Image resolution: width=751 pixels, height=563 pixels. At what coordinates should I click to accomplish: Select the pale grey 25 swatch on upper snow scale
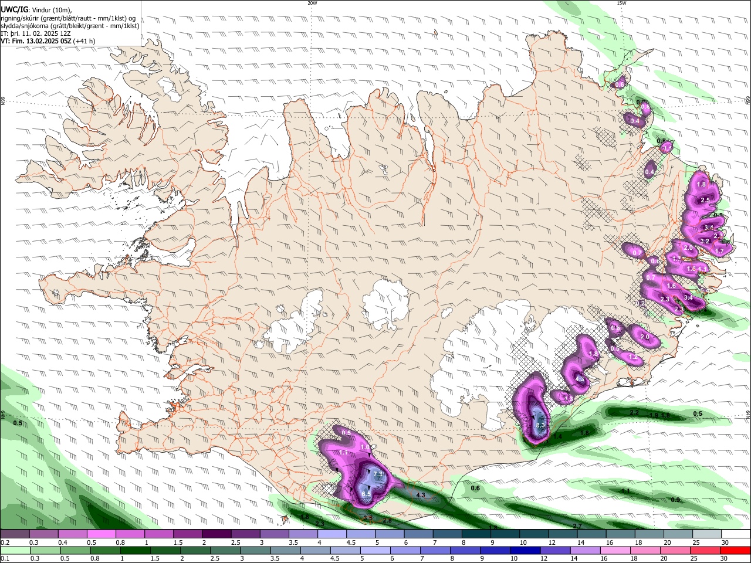pyautogui.click(x=707, y=534)
